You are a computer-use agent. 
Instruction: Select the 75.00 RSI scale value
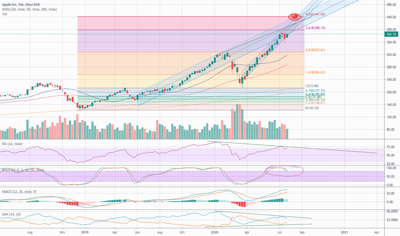coord(391,147)
